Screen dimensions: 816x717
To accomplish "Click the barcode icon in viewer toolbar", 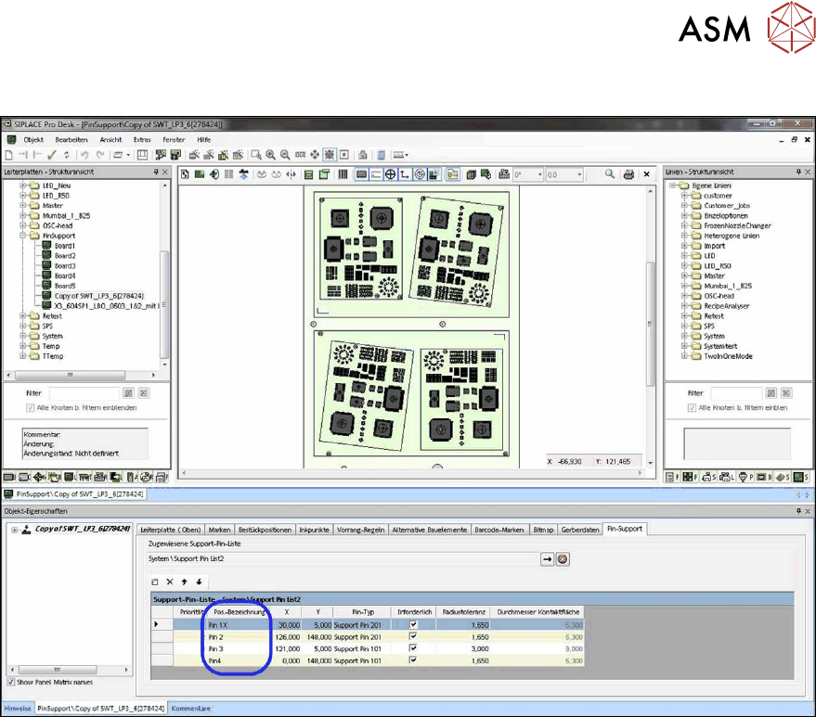I will click(x=343, y=174).
